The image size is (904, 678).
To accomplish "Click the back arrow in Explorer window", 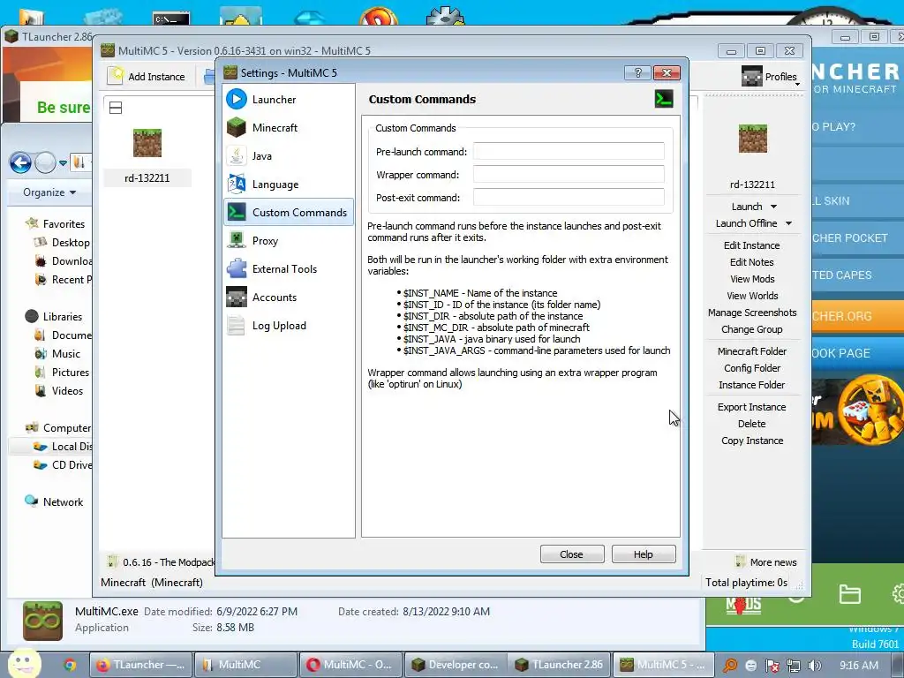I will pyautogui.click(x=20, y=163).
